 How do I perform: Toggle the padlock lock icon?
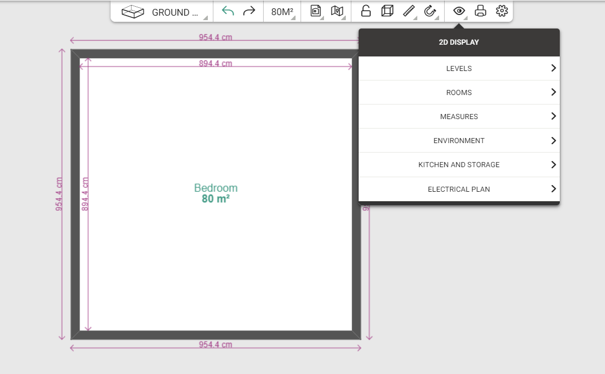coord(366,11)
